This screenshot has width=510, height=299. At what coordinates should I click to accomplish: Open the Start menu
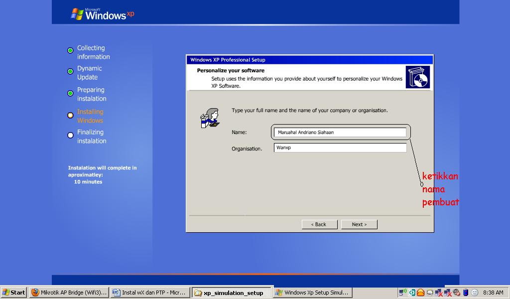pyautogui.click(x=13, y=293)
